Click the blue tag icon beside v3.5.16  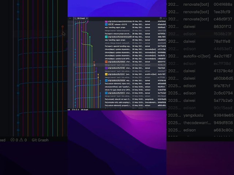106,24
